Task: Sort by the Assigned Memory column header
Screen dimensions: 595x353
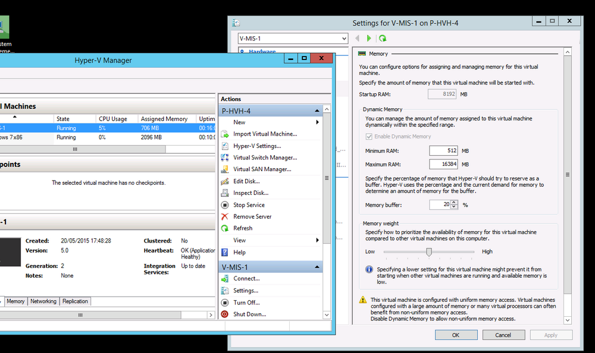Action: click(x=167, y=119)
